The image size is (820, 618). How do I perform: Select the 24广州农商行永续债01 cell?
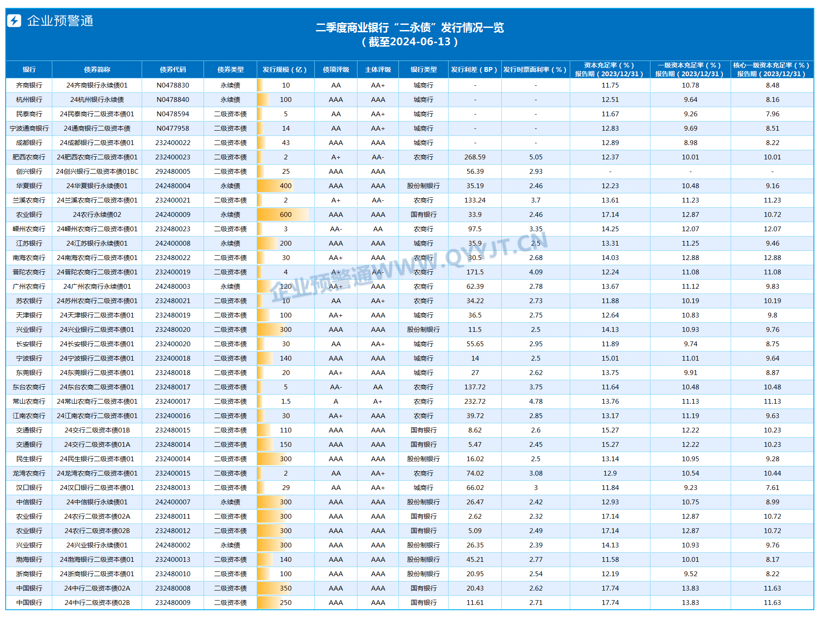tap(97, 287)
